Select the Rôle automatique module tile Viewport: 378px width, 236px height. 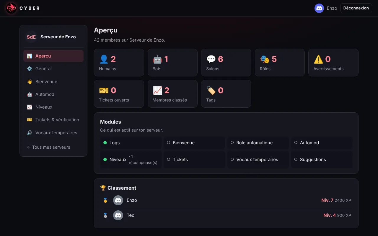click(258, 143)
